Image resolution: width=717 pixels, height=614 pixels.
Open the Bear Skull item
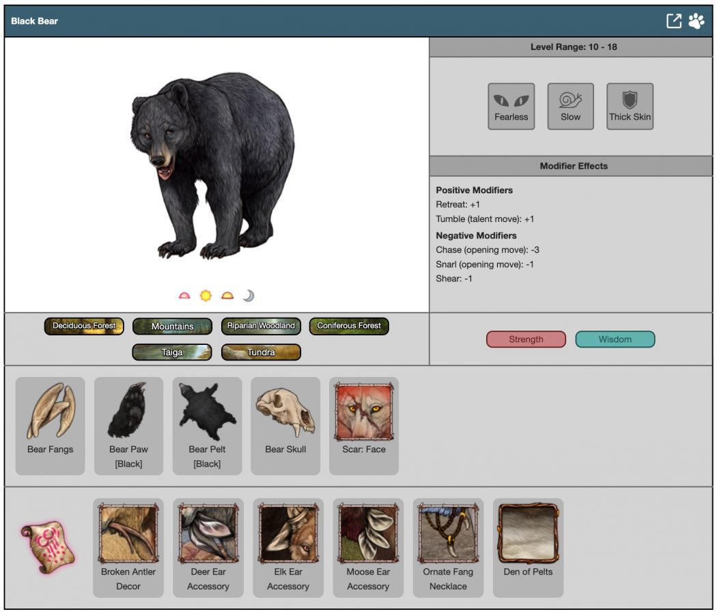285,425
